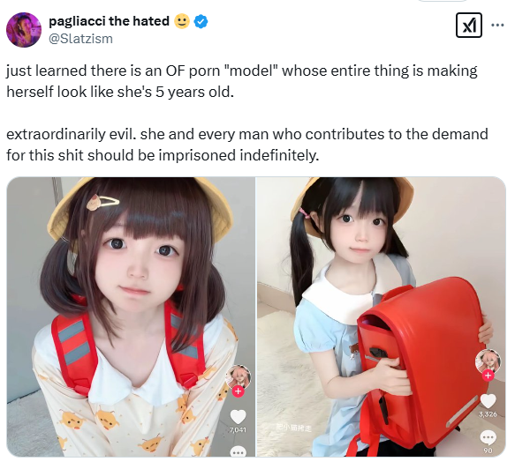Open the three-dot more options menu
The height and width of the screenshot is (469, 515).
click(x=497, y=25)
